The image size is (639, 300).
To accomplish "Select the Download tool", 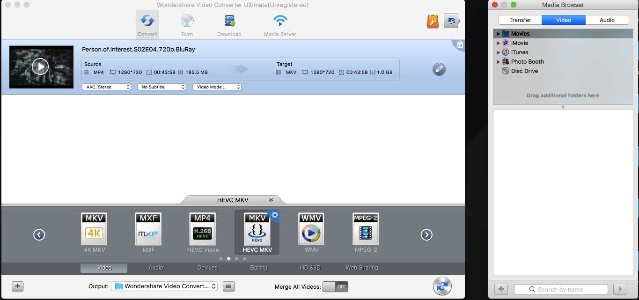I will coord(229,24).
